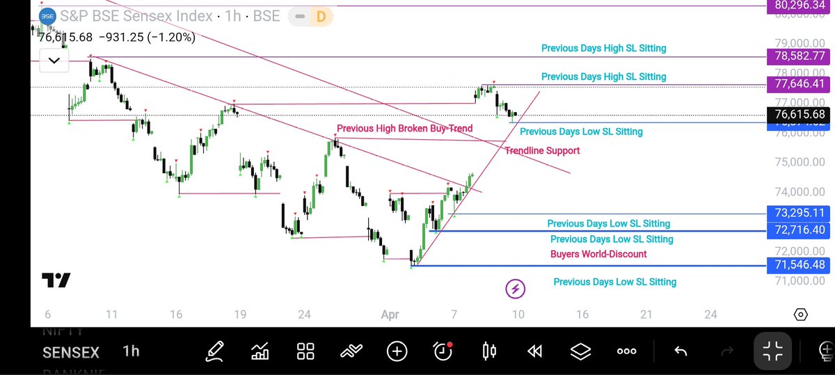Tap the purple lightning bolt circle icon
This screenshot has height=375, width=835.
pos(515,288)
